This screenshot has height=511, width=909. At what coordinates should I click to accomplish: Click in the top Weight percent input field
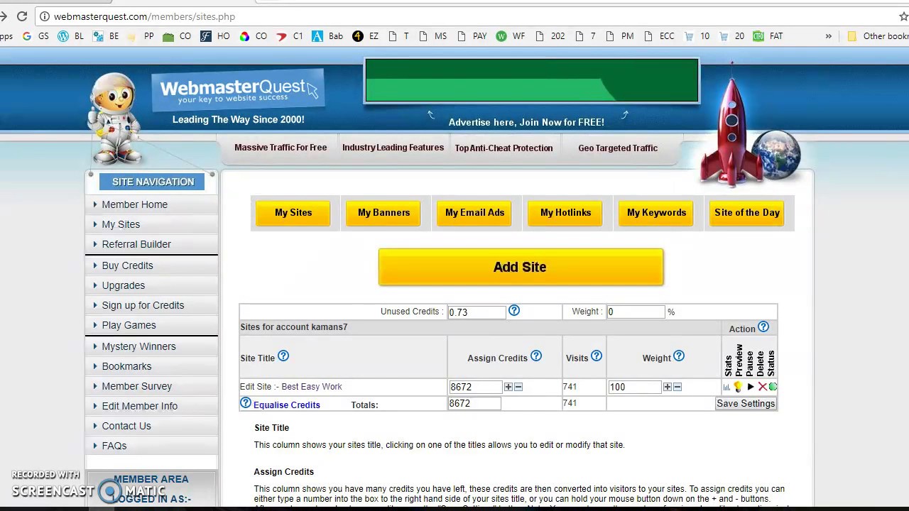point(636,312)
